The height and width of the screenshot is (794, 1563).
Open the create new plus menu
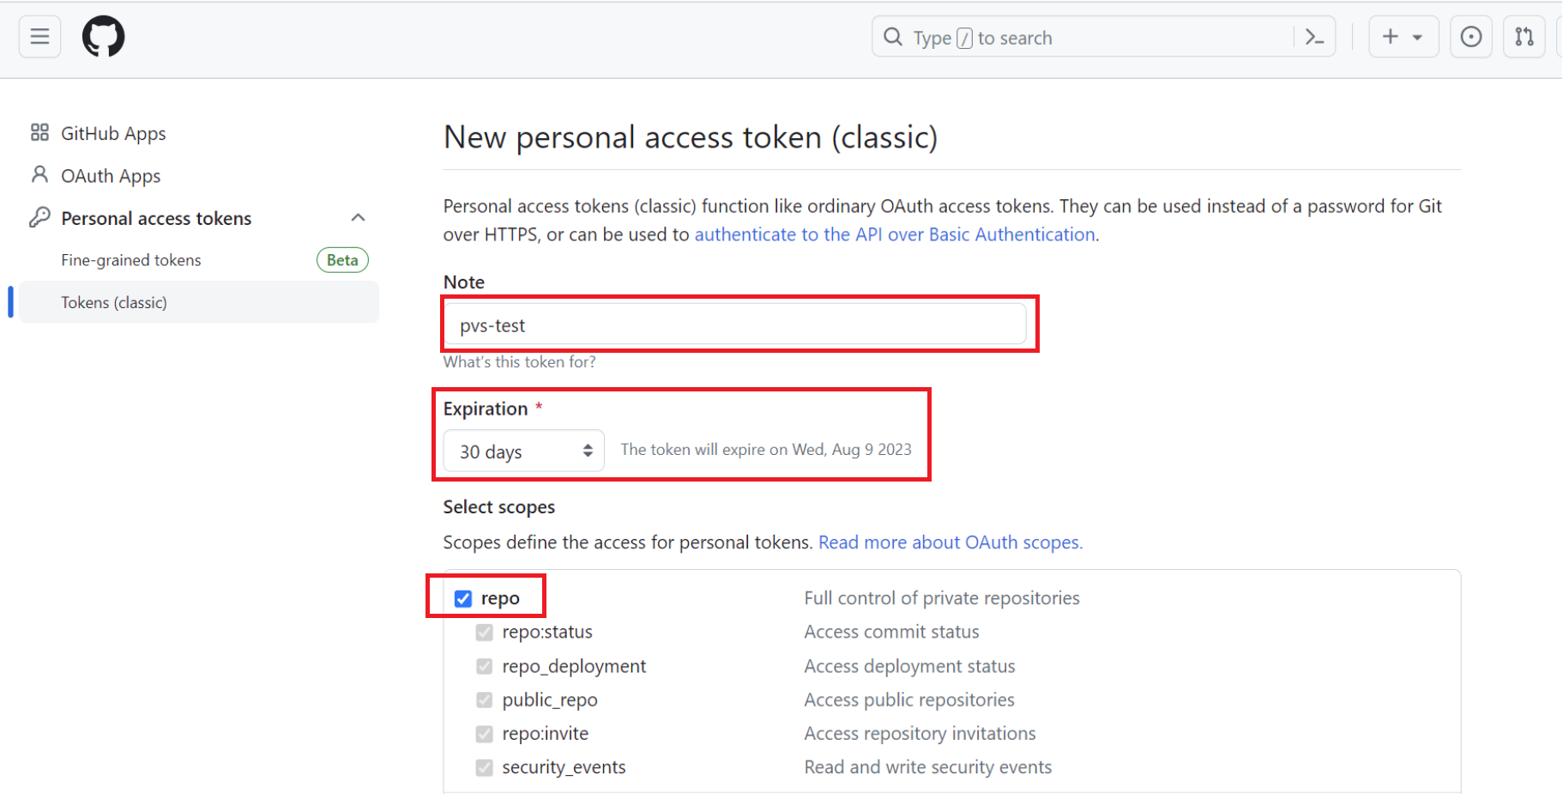pyautogui.click(x=1391, y=36)
